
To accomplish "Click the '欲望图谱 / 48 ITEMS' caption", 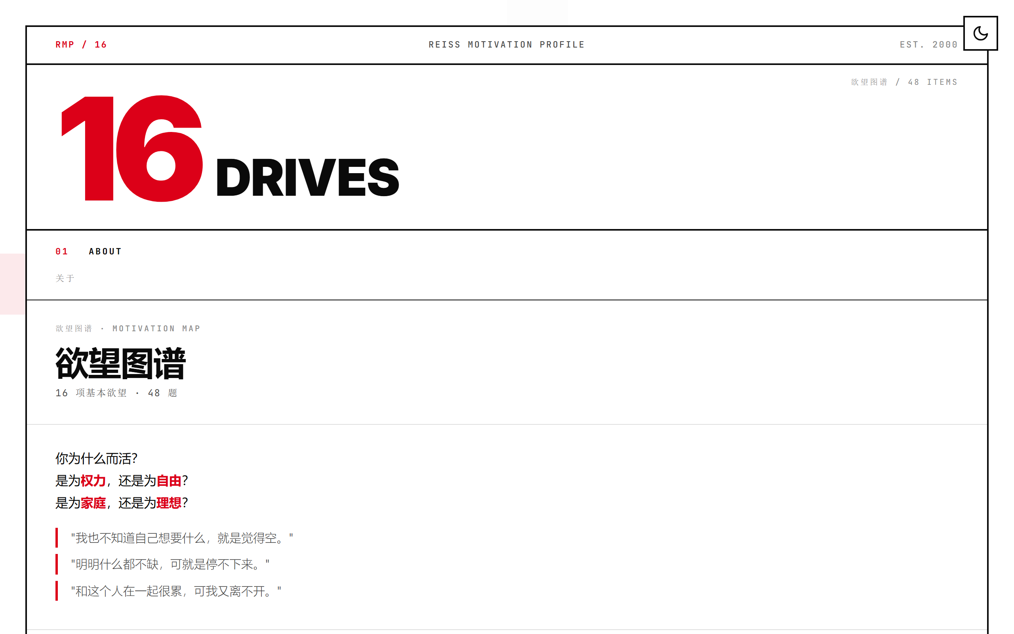I will pos(904,82).
